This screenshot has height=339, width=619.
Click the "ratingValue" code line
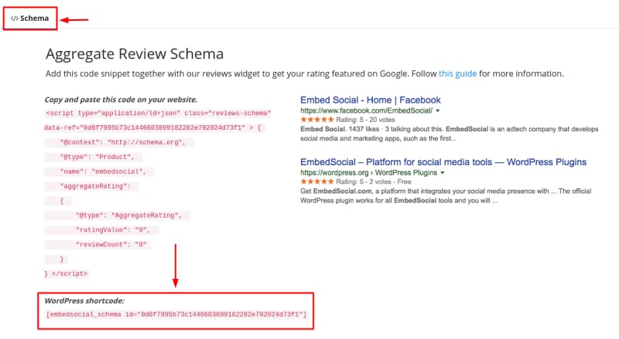[x=101, y=230]
